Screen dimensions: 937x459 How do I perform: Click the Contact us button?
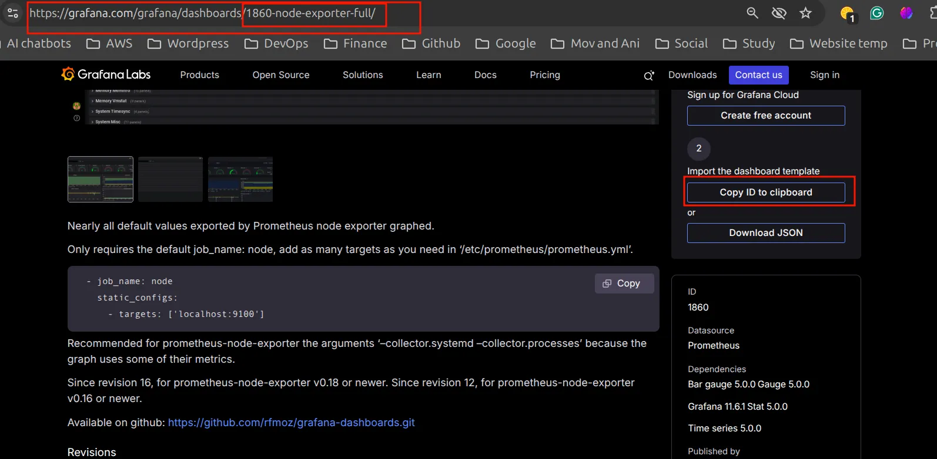758,75
